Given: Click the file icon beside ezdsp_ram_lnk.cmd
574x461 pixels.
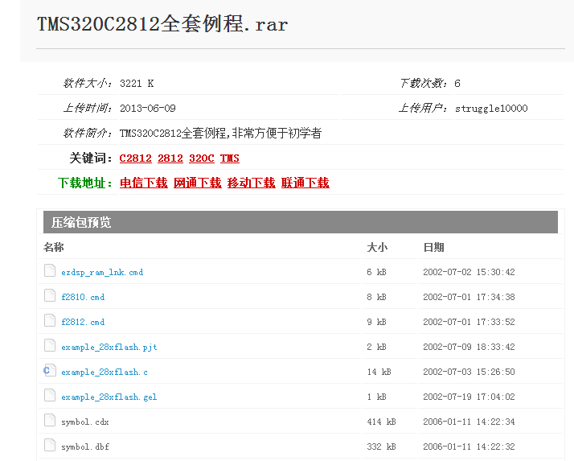Looking at the screenshot, I should pyautogui.click(x=50, y=271).
